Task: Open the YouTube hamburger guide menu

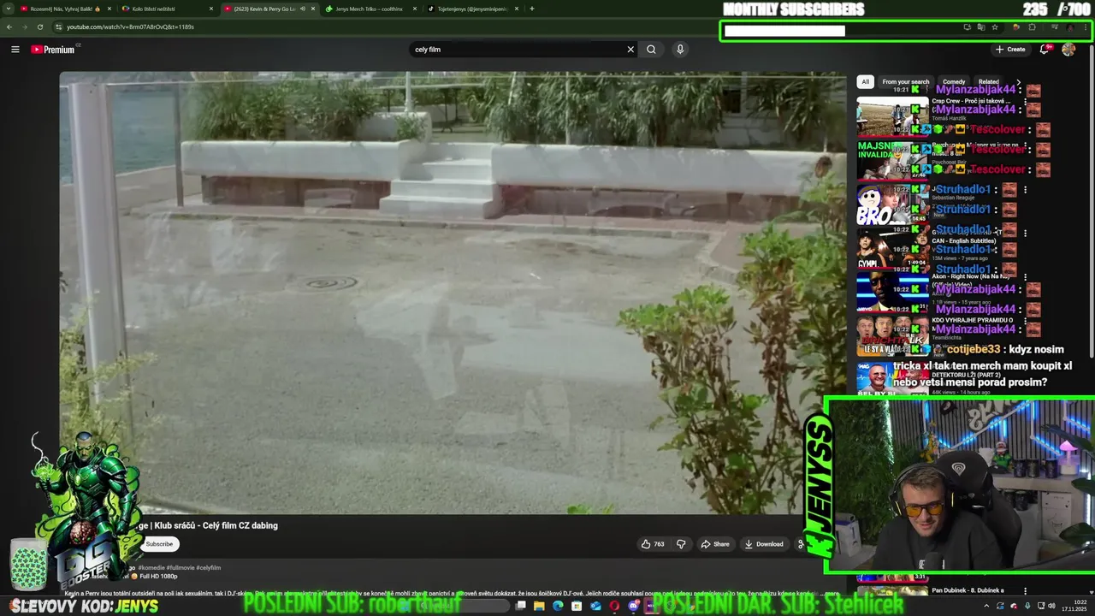Action: (15, 50)
